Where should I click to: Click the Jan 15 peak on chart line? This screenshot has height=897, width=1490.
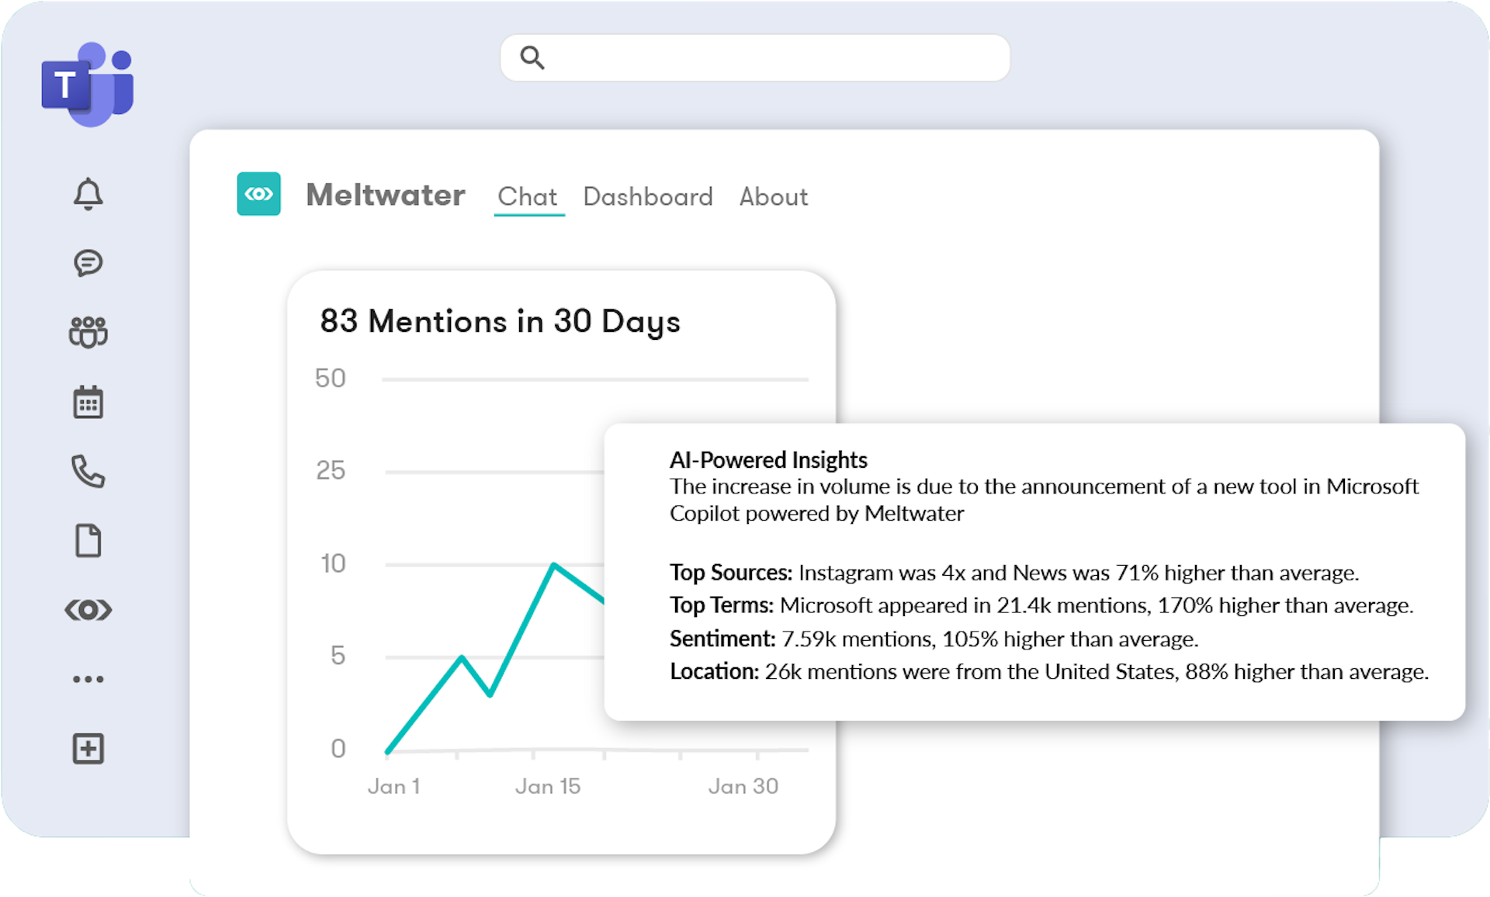pos(553,564)
